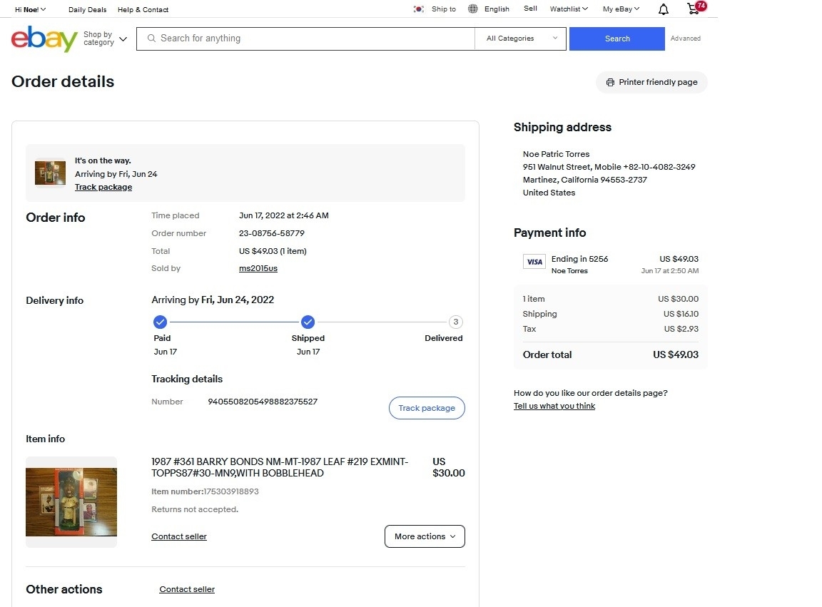822x607 pixels.
Task: Click the Tax US $2.93 amount
Action: pyautogui.click(x=681, y=329)
